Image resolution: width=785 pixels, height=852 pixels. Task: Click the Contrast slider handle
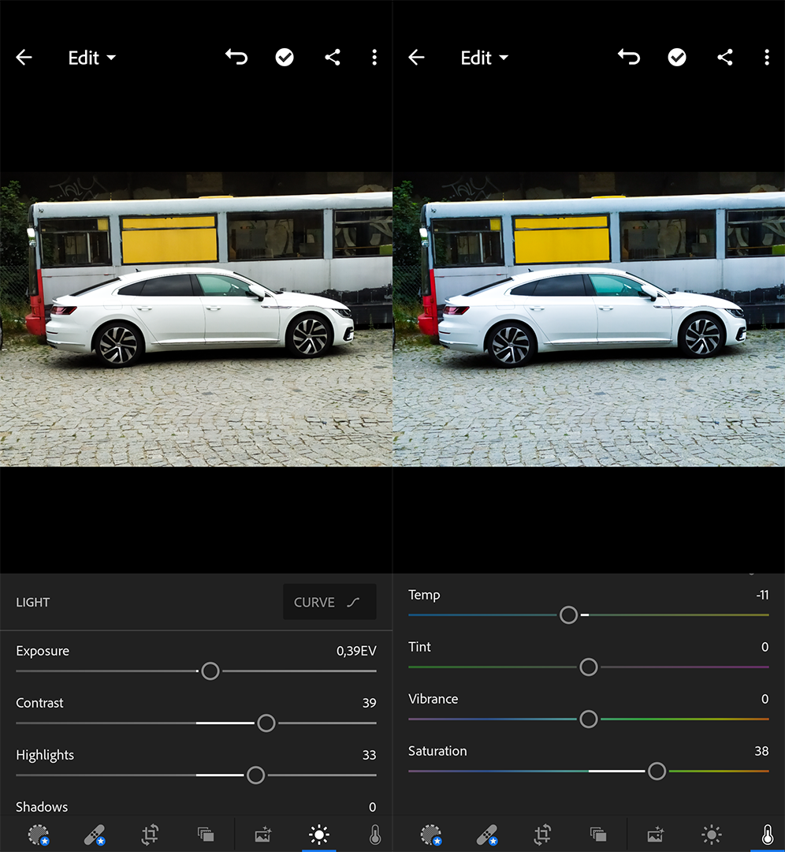tap(266, 723)
